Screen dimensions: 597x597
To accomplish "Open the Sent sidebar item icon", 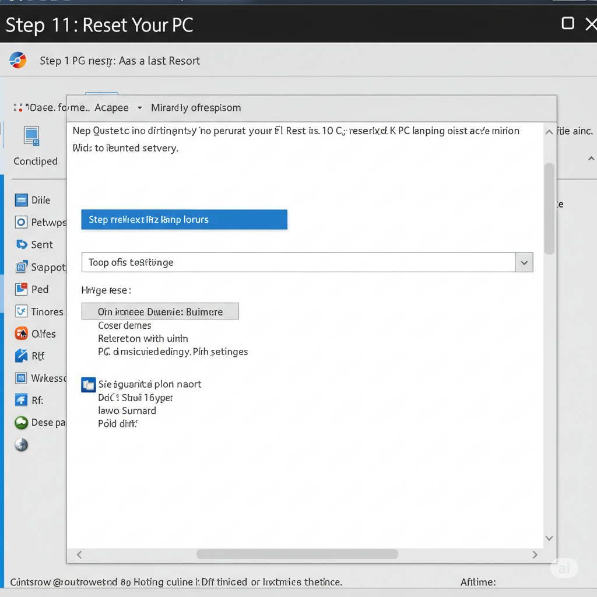I will [22, 244].
